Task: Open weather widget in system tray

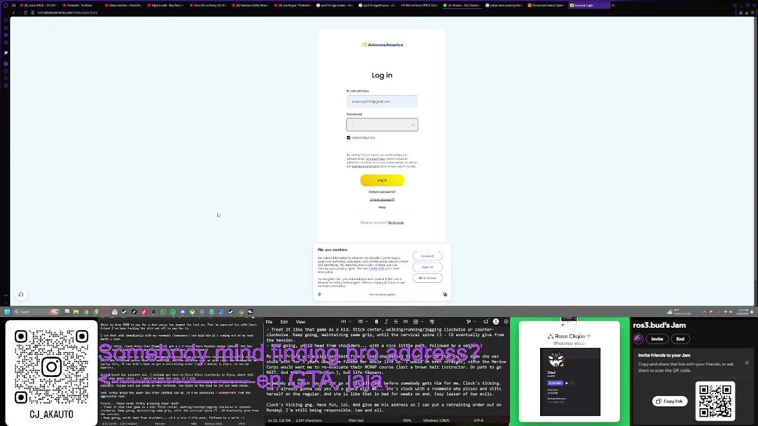Action: click(678, 312)
